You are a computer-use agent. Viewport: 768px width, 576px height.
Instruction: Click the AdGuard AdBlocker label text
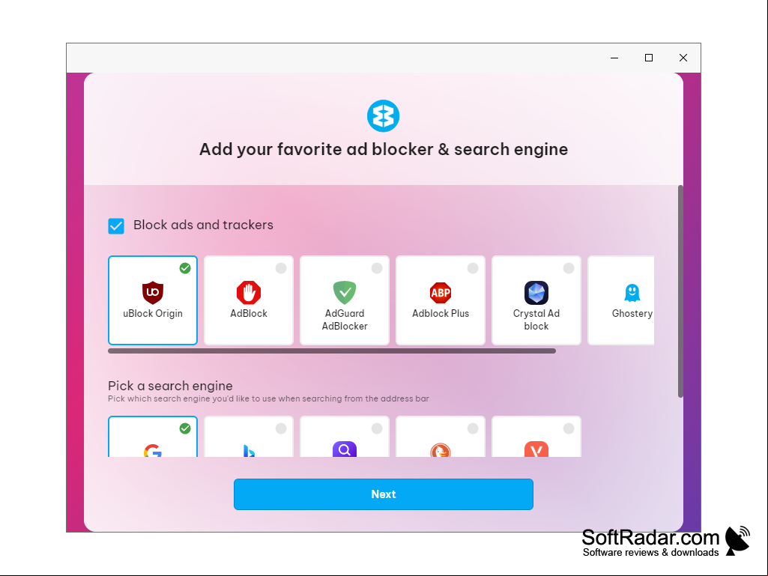345,319
